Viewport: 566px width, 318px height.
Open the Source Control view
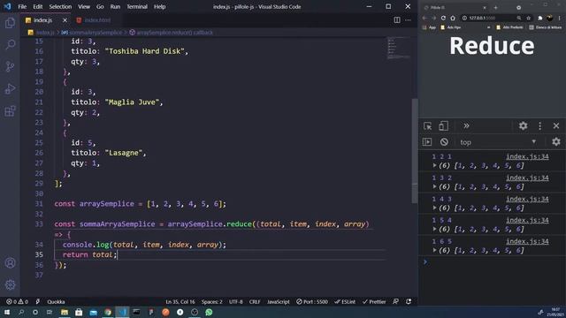[x=10, y=67]
